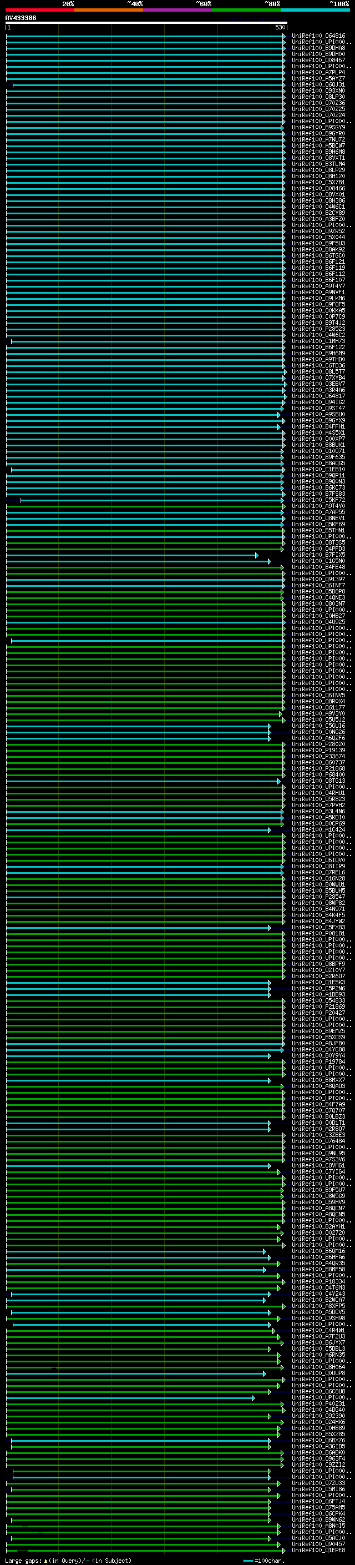Open hit UniRef100_B9DHA8

tap(318, 48)
